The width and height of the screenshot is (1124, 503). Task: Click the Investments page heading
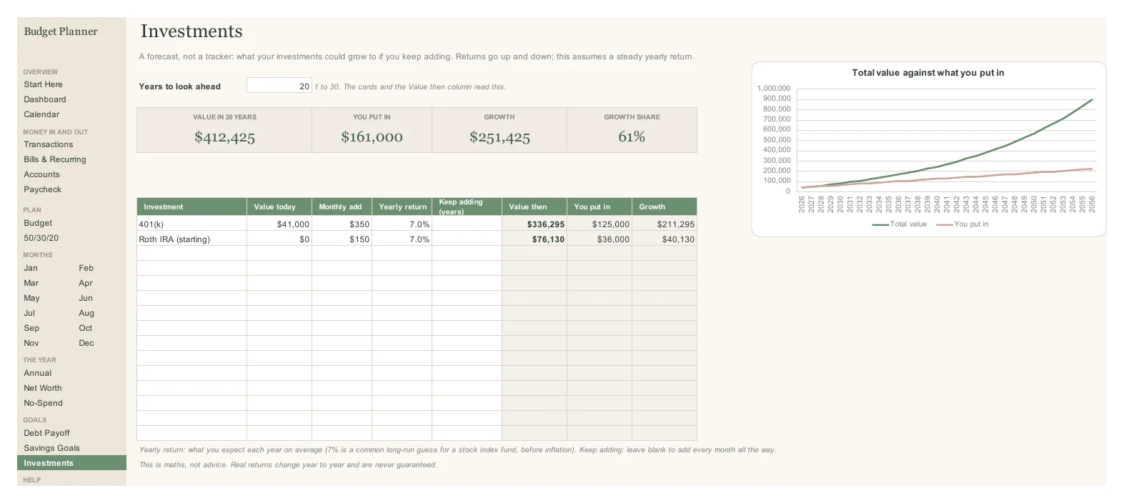(x=192, y=31)
